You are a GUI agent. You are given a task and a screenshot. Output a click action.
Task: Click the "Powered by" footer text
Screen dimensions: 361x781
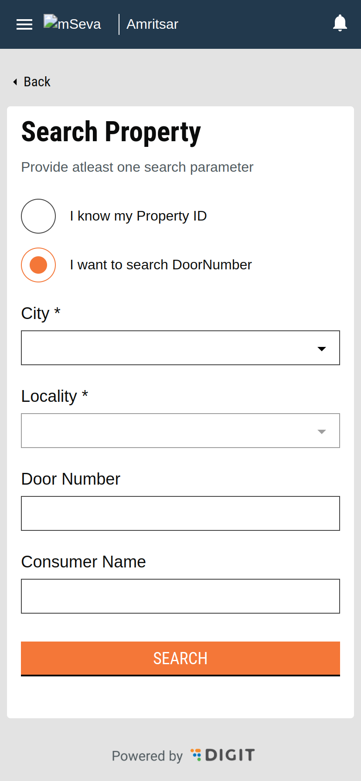click(147, 756)
